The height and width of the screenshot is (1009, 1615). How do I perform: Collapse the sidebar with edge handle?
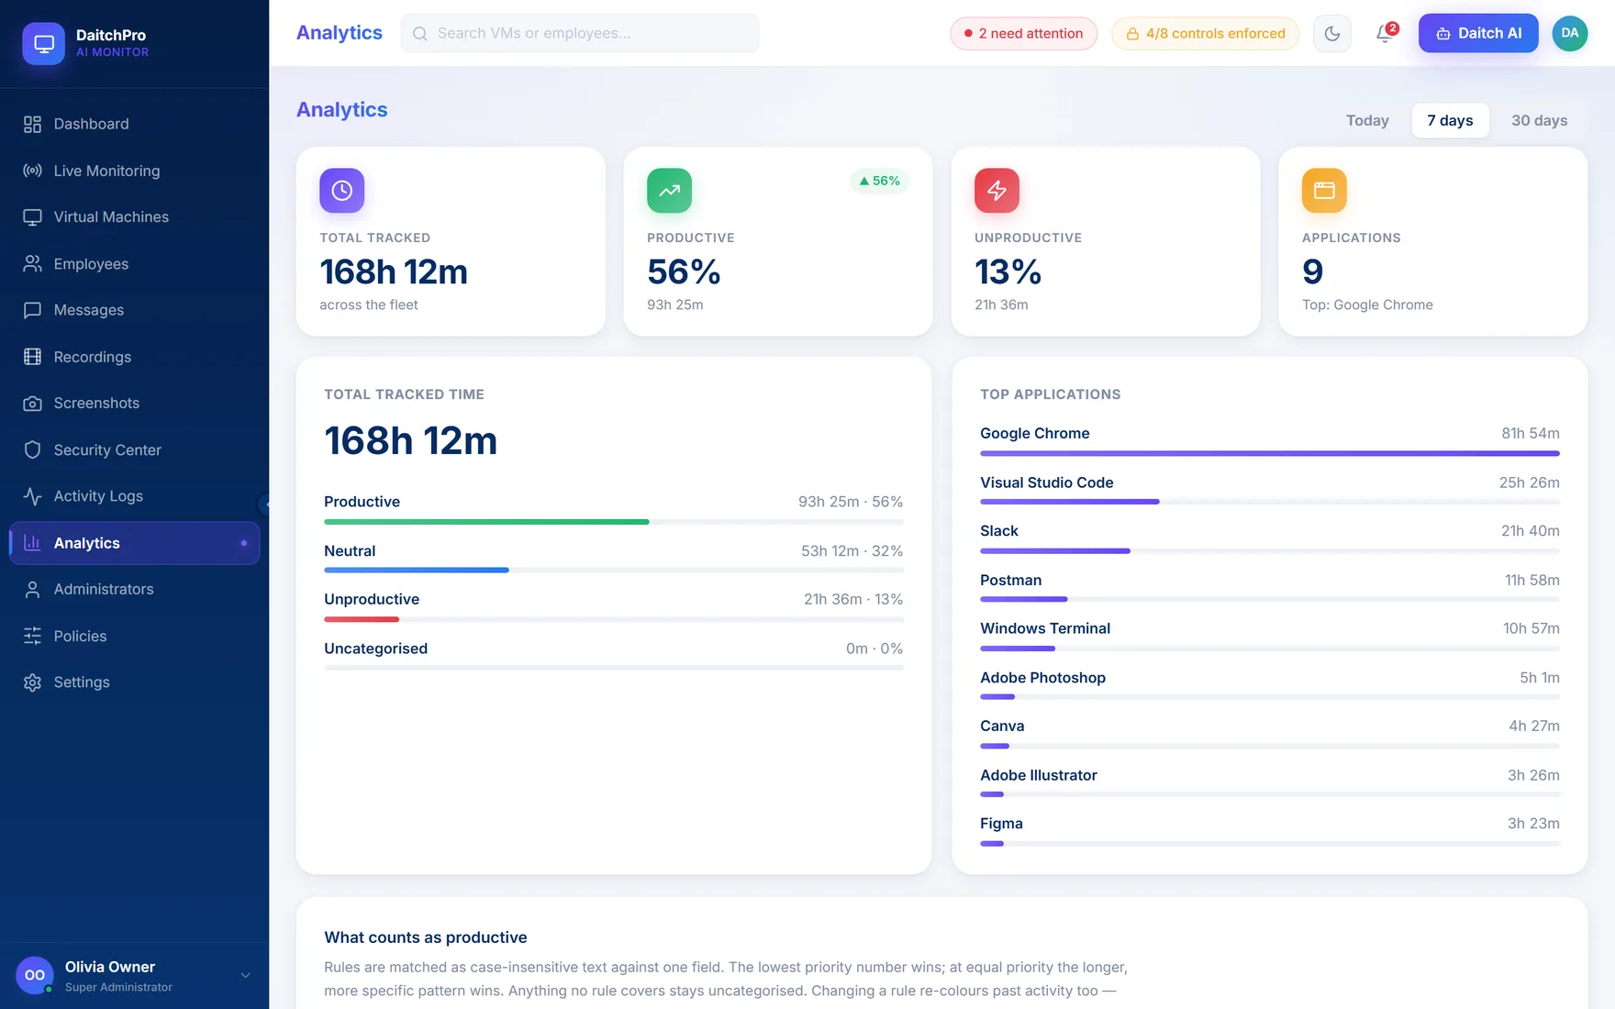point(264,504)
